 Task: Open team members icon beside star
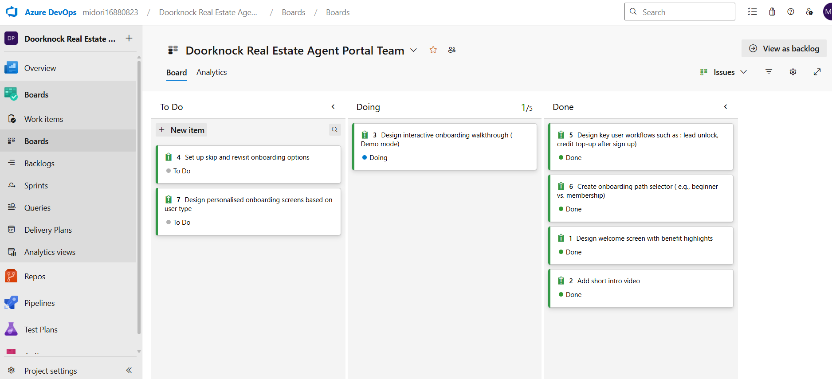click(452, 50)
